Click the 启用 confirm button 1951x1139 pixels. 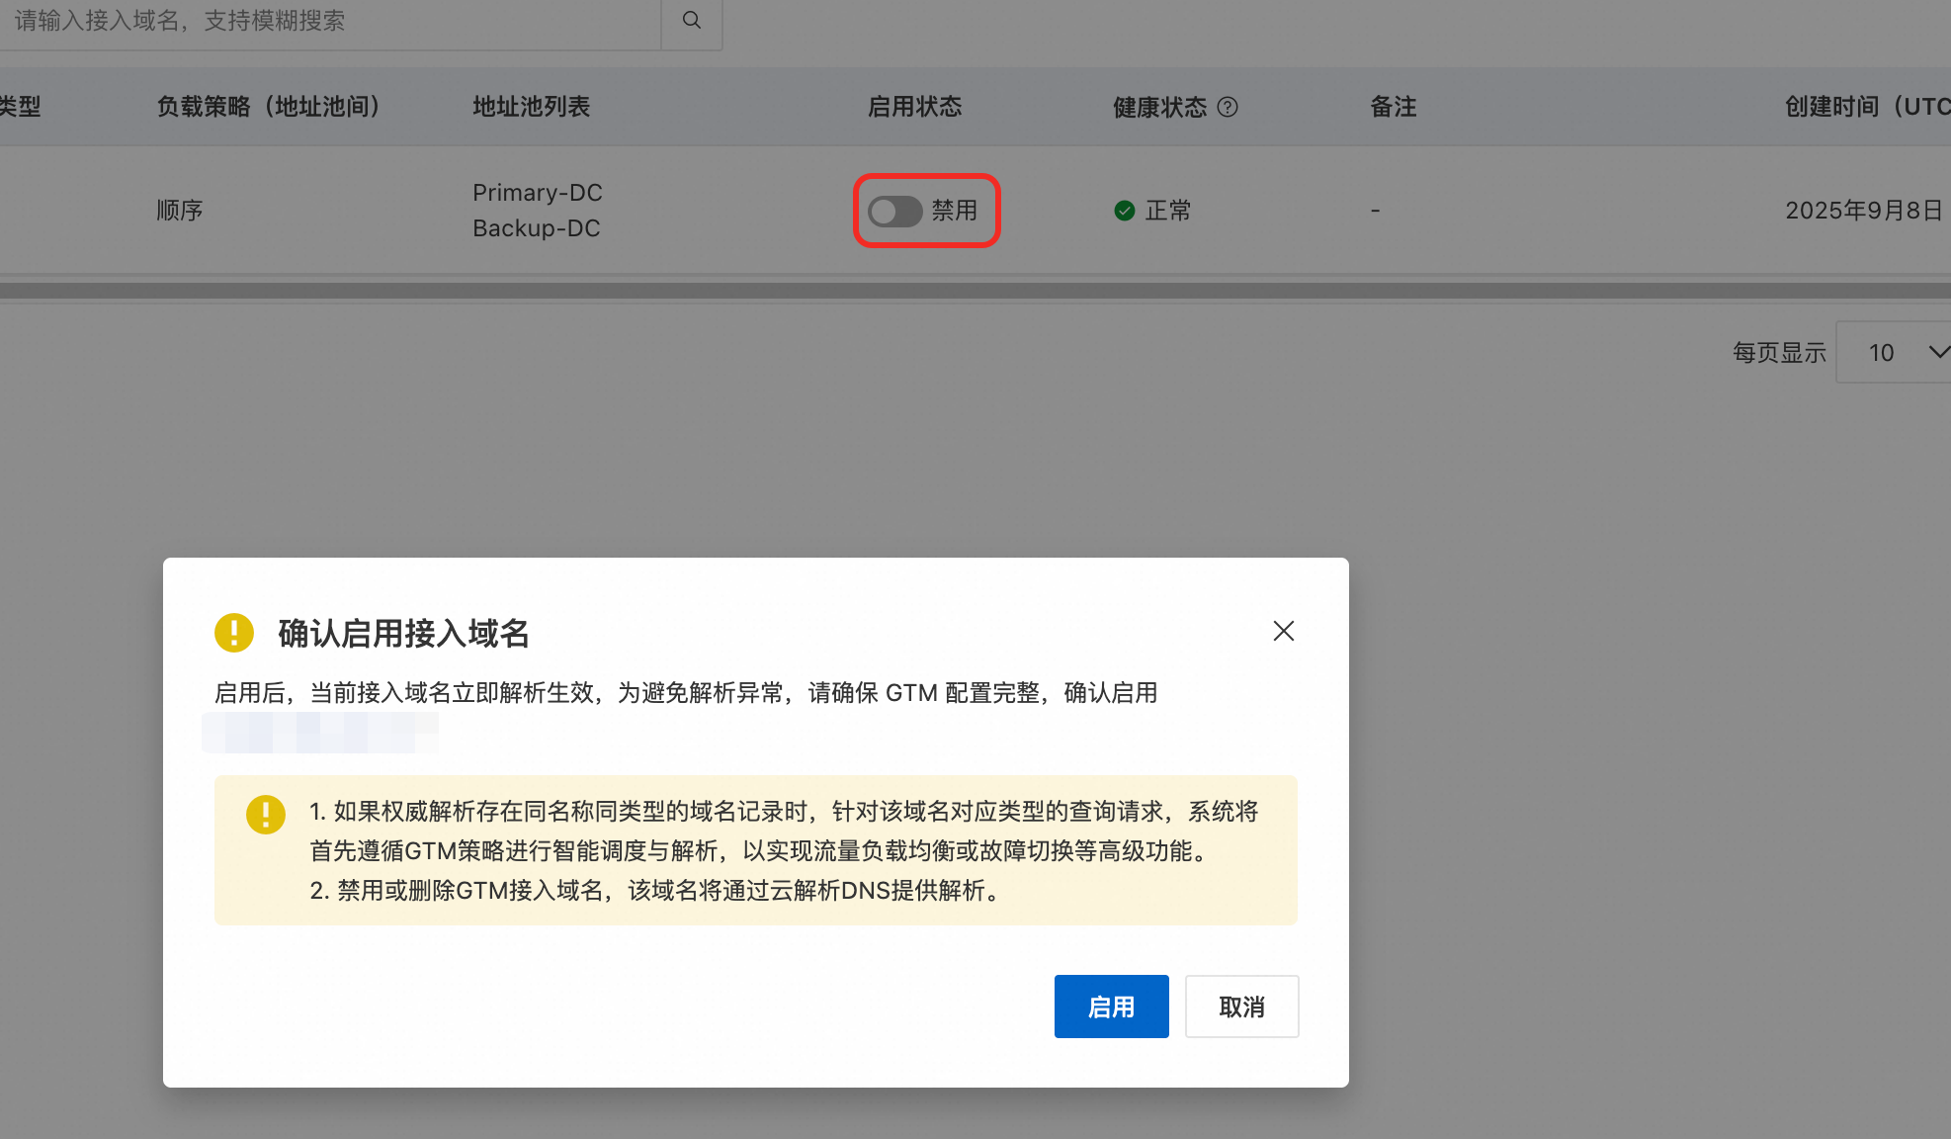click(x=1111, y=1007)
